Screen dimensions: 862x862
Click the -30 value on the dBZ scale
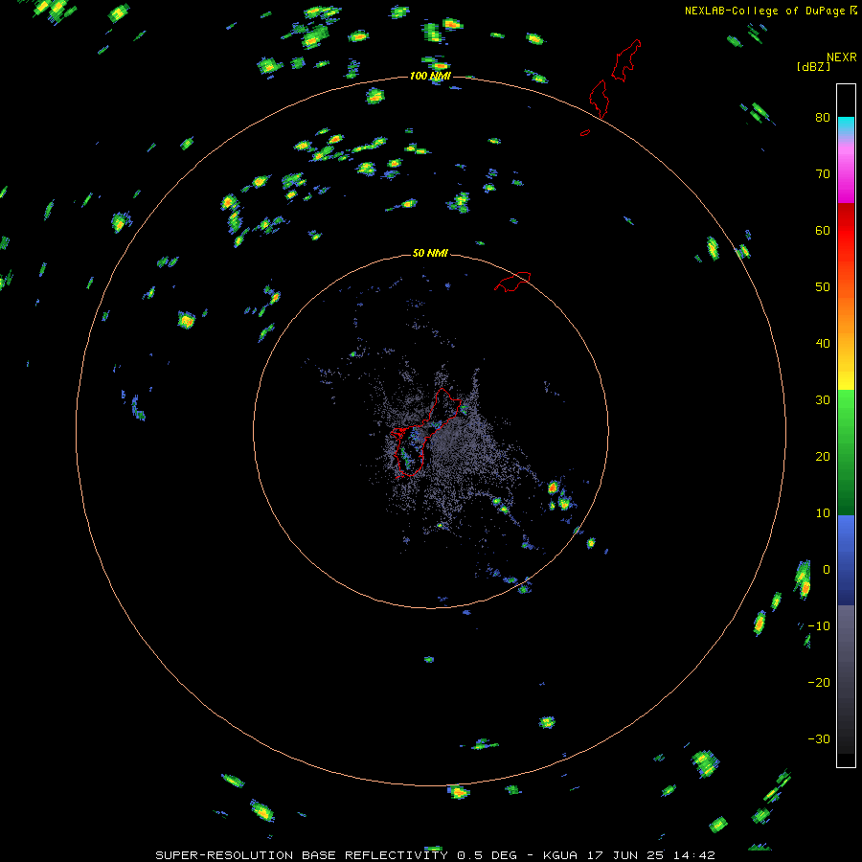pos(819,739)
